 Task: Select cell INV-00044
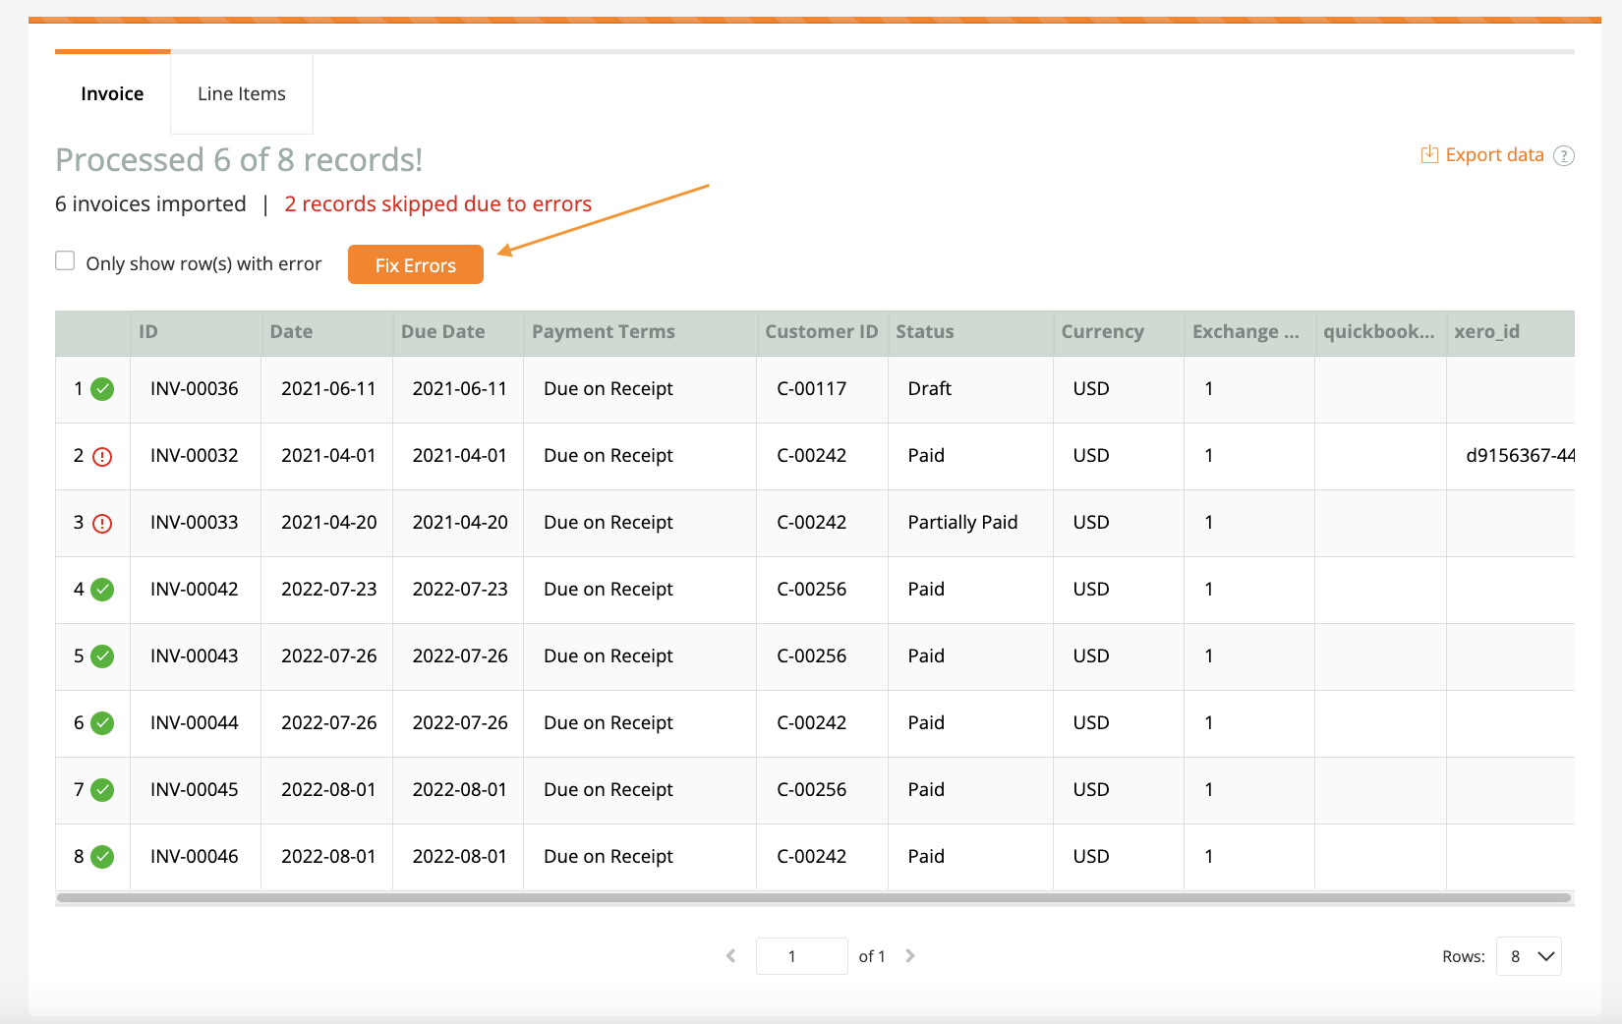tap(195, 723)
